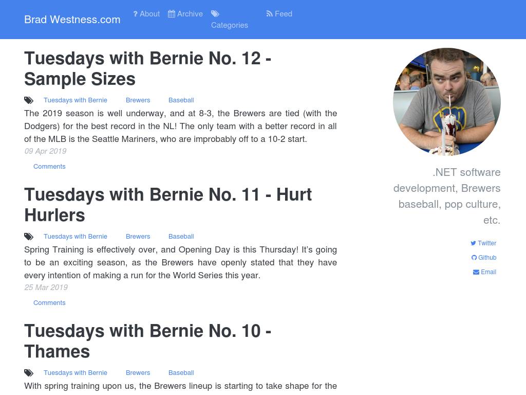Click the circular profile photo

[x=446, y=102]
